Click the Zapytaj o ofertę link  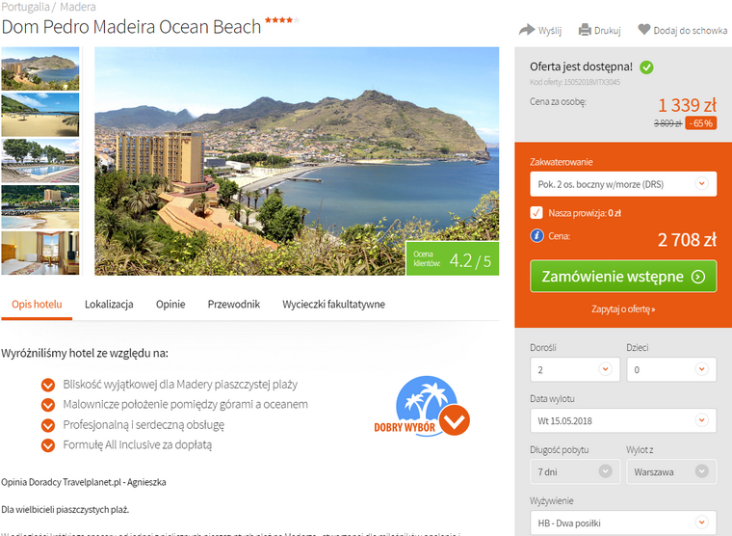[623, 308]
